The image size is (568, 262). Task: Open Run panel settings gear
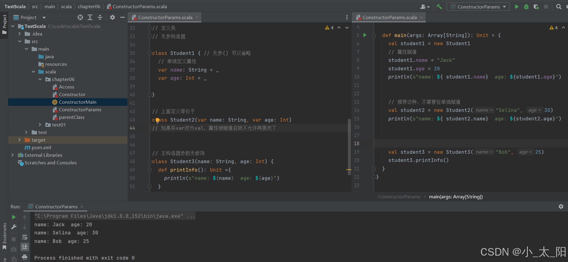(x=561, y=207)
